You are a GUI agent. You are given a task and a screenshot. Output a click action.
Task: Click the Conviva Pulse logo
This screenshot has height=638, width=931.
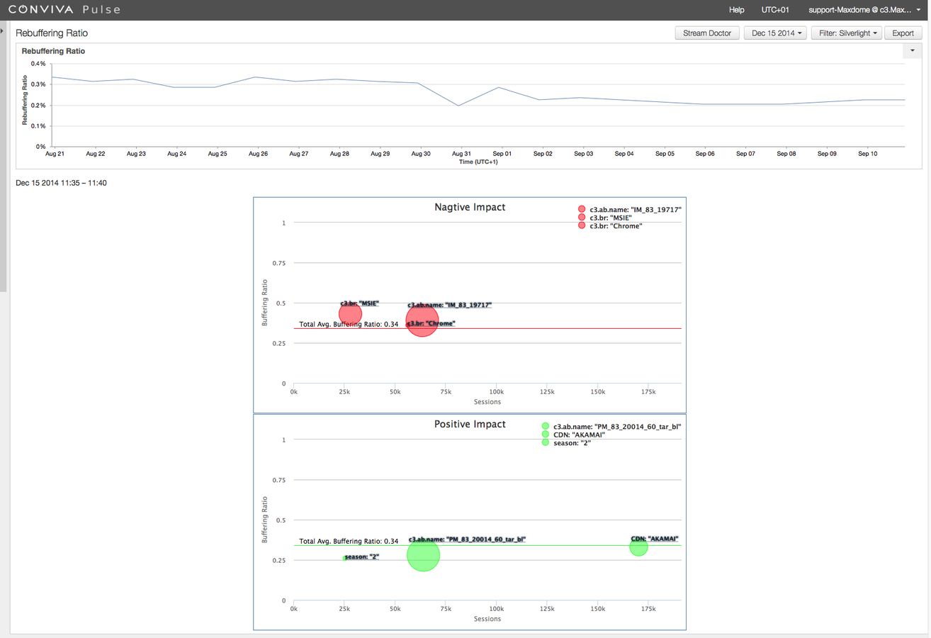click(64, 10)
